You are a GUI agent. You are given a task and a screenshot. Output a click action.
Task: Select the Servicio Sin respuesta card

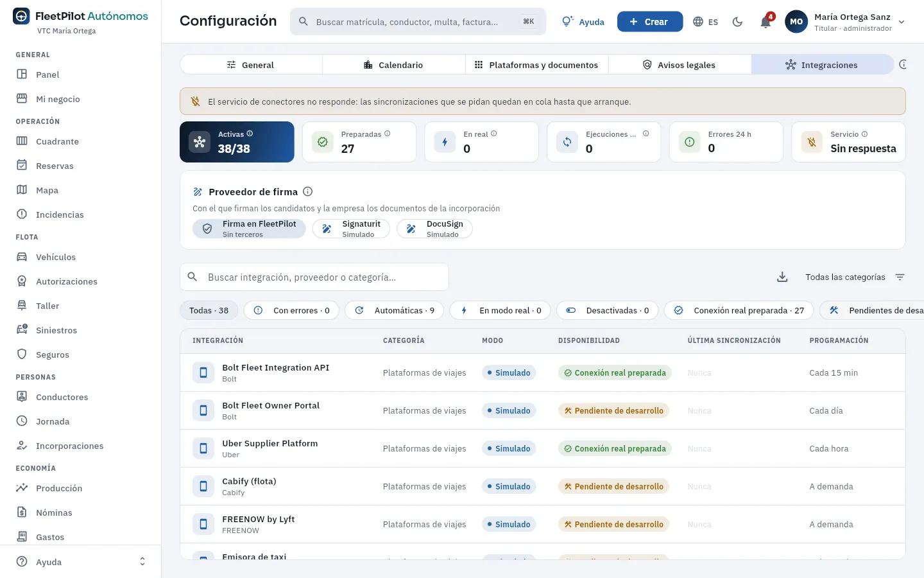click(848, 142)
